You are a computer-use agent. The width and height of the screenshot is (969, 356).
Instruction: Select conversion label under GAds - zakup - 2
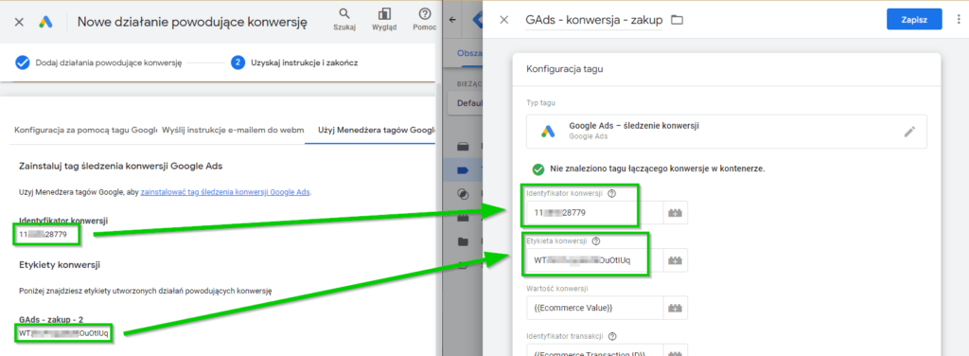tap(63, 333)
